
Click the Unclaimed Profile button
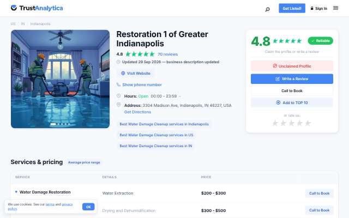click(x=292, y=66)
